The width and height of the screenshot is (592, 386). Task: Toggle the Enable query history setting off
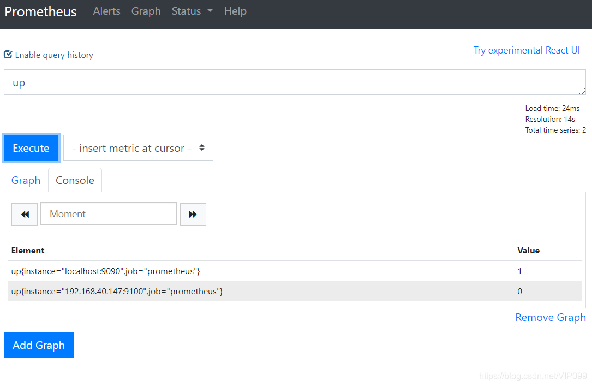coord(8,55)
